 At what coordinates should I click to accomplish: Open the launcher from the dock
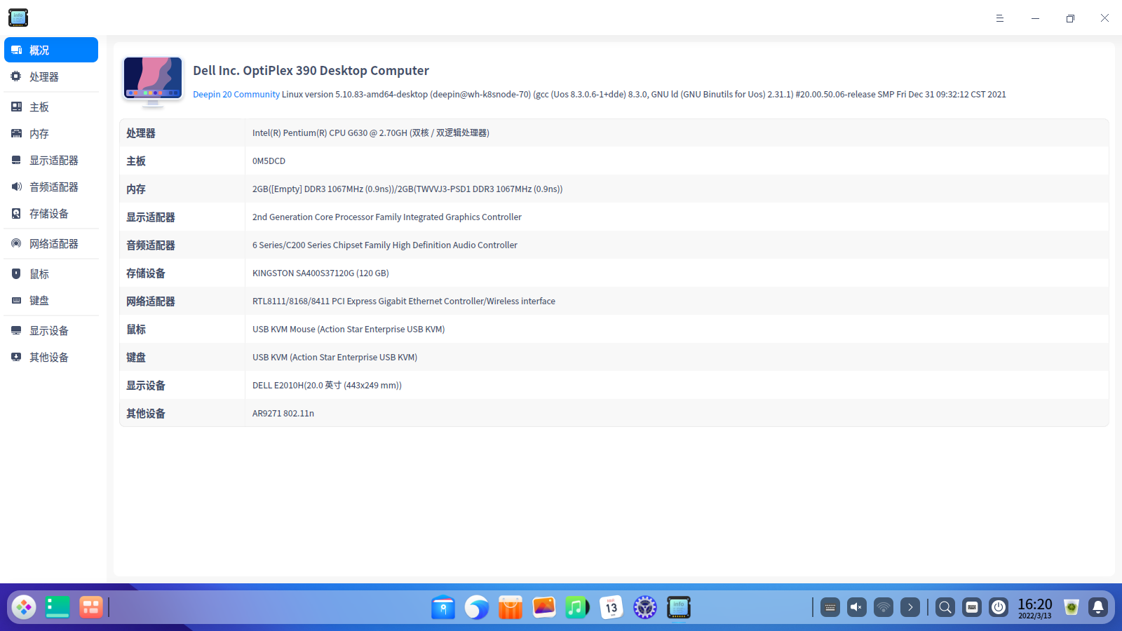(24, 607)
